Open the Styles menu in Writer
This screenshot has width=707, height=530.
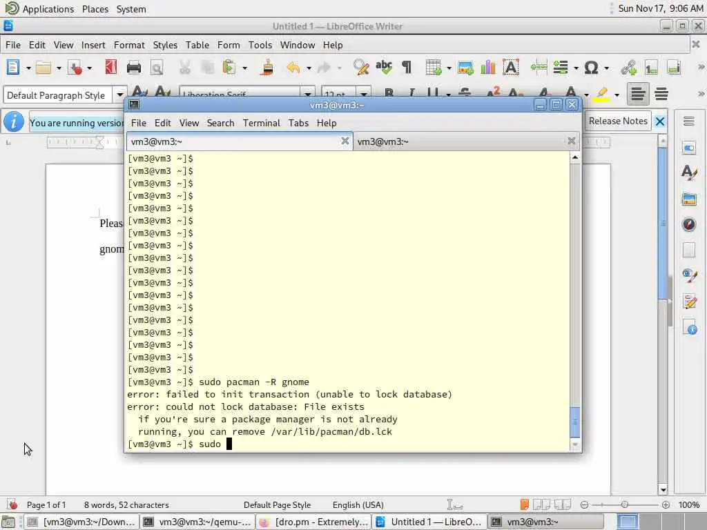tap(165, 45)
